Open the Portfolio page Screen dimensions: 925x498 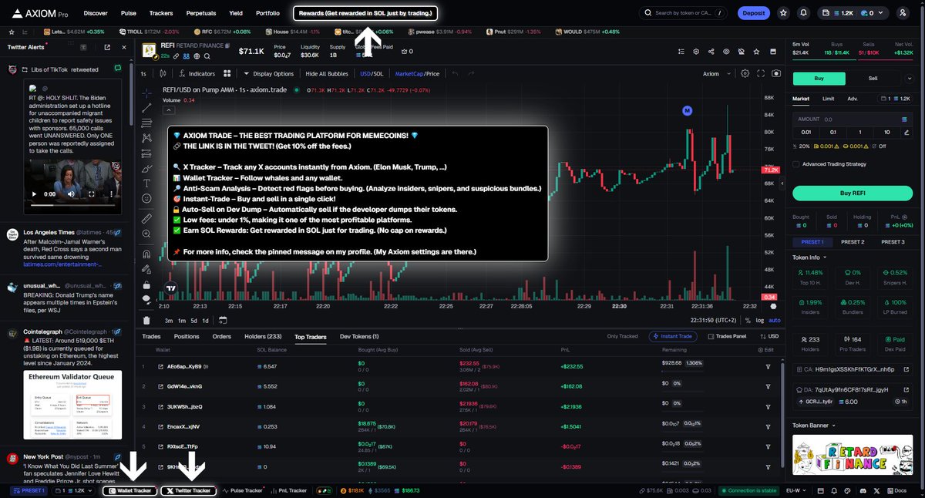(x=267, y=13)
